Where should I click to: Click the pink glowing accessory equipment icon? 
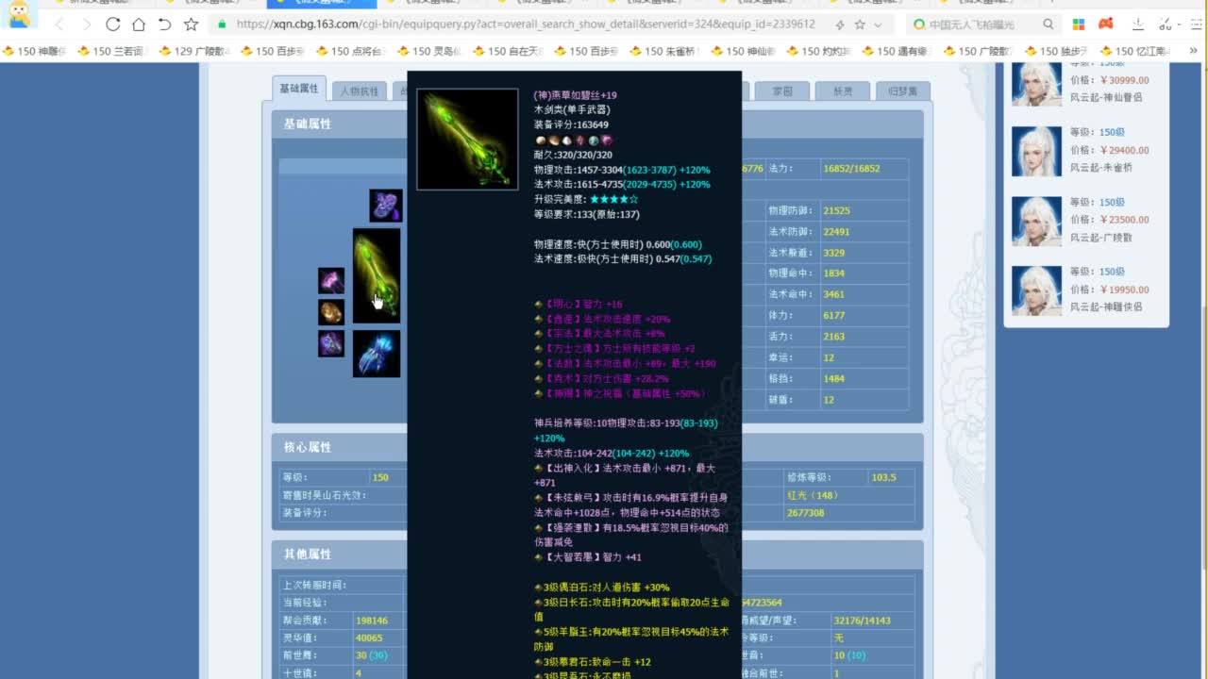pyautogui.click(x=330, y=281)
